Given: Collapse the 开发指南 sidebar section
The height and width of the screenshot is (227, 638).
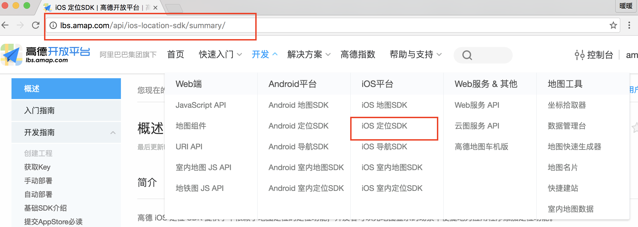Looking at the screenshot, I should pyautogui.click(x=66, y=132).
